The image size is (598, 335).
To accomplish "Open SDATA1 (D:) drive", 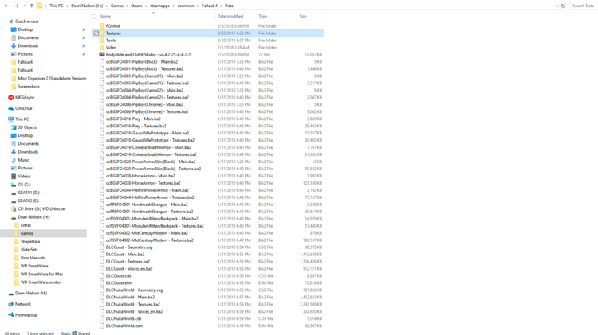I will 29,193.
